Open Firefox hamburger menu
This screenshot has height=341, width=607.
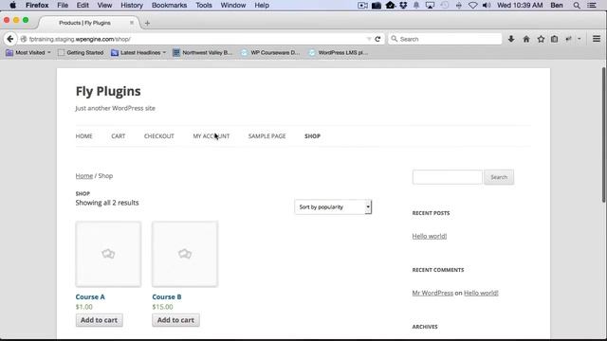(x=597, y=39)
